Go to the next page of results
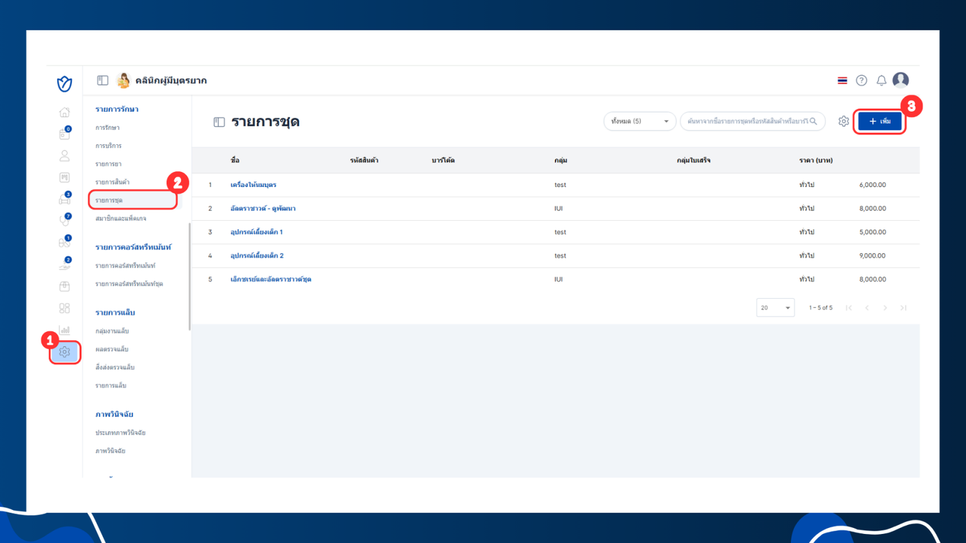The image size is (966, 543). pyautogui.click(x=885, y=308)
